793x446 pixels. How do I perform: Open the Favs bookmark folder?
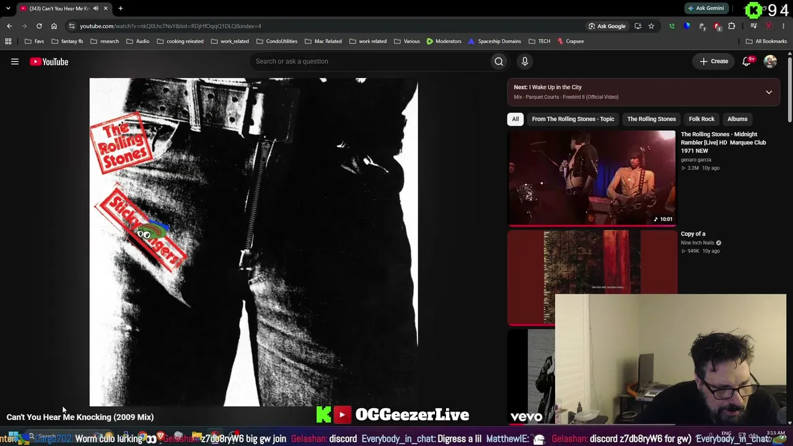point(34,42)
